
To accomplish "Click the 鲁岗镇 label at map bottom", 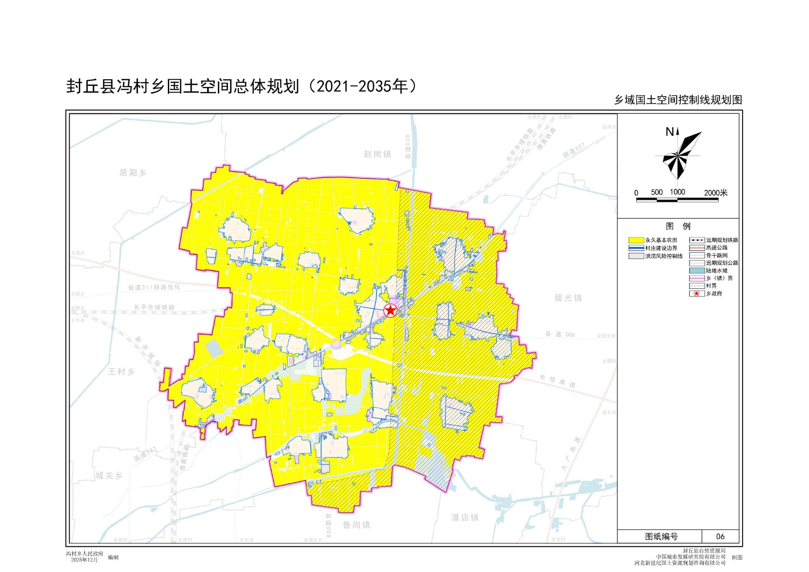I will [x=356, y=525].
